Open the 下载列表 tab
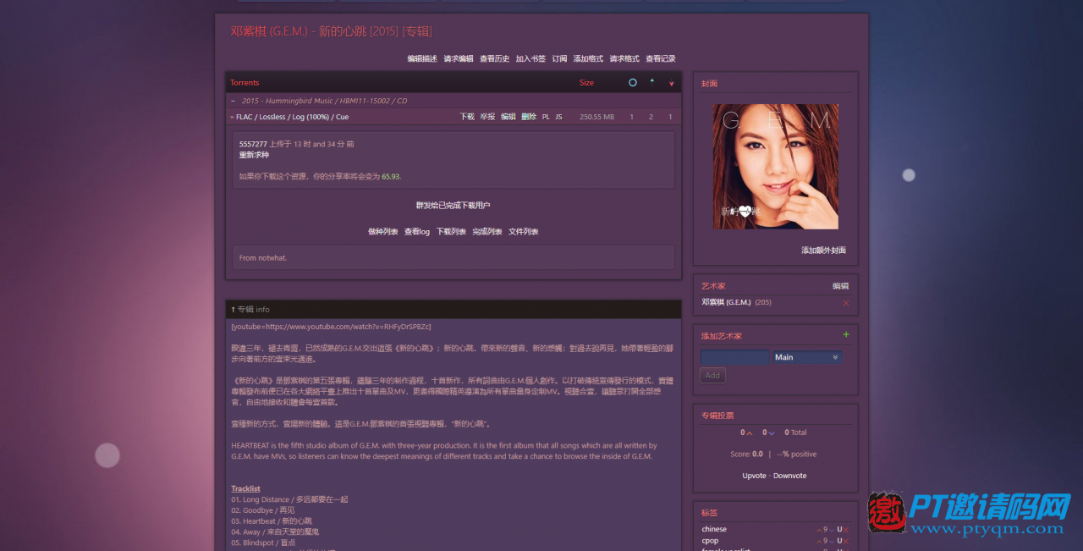 coord(451,232)
